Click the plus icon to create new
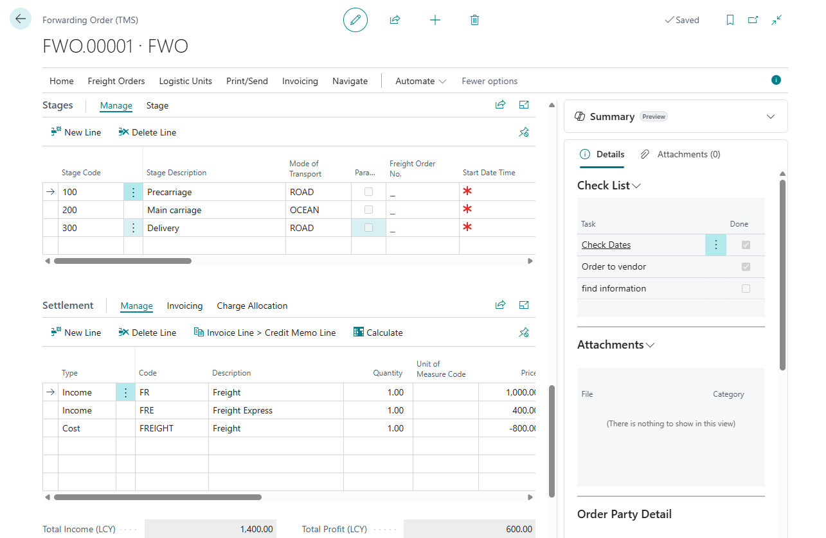Image resolution: width=826 pixels, height=538 pixels. click(435, 20)
